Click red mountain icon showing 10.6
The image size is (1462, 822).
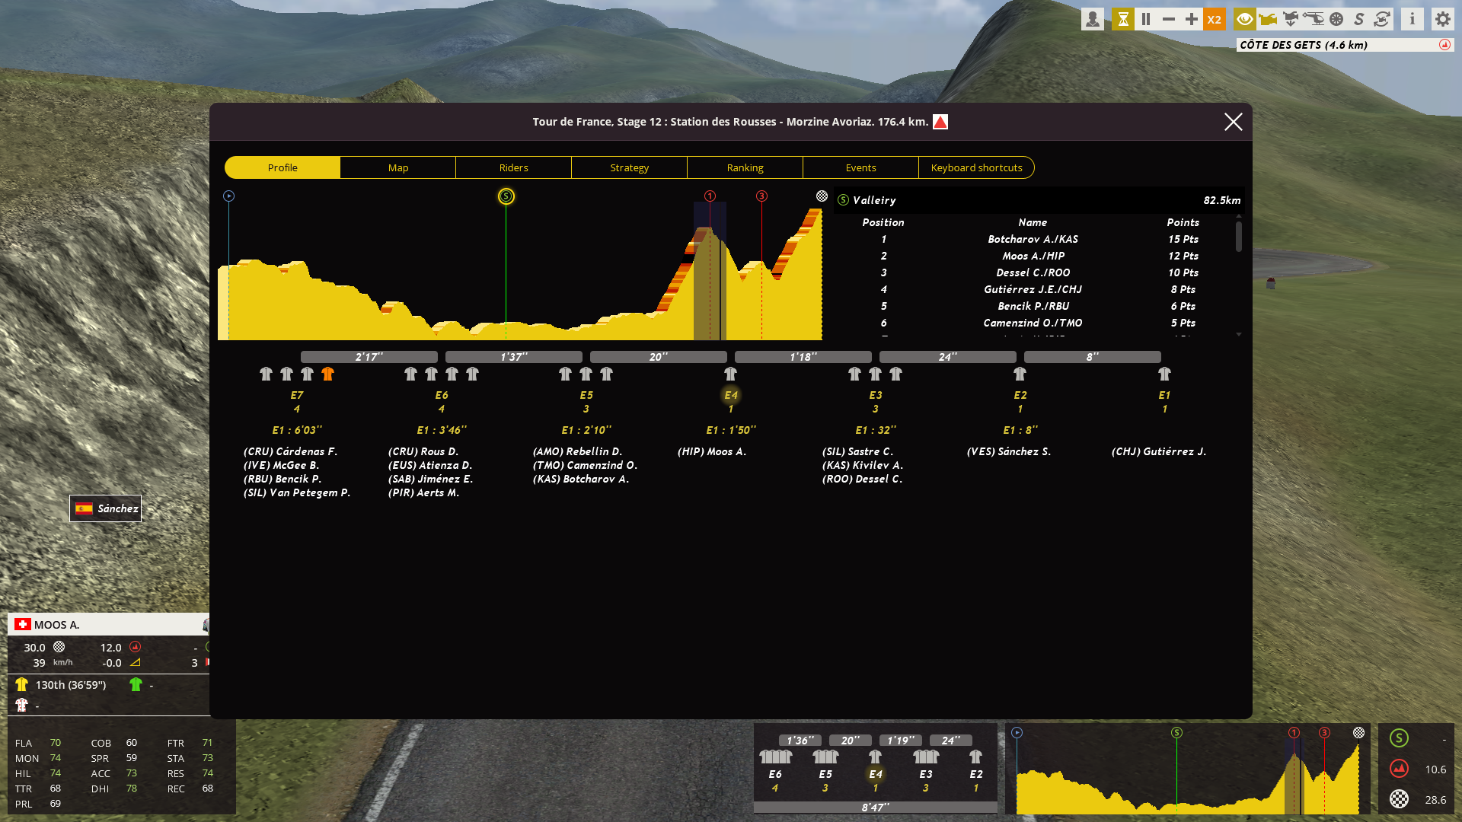(x=1399, y=769)
